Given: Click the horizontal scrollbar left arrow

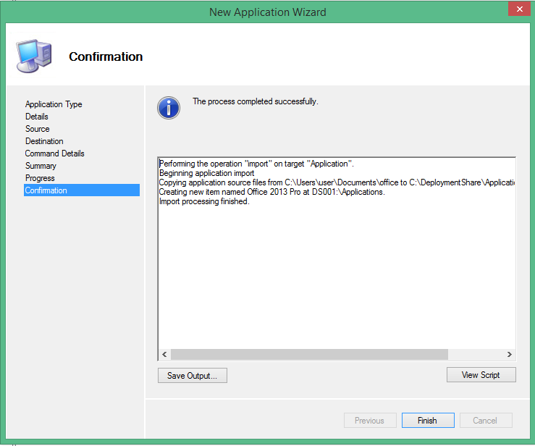Looking at the screenshot, I should [x=164, y=354].
